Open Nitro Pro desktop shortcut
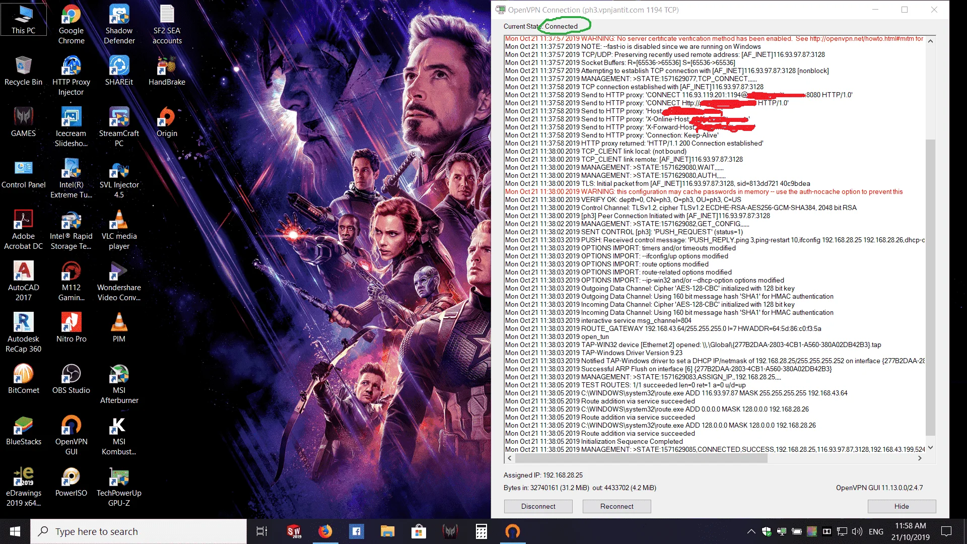The height and width of the screenshot is (544, 967). click(x=71, y=328)
